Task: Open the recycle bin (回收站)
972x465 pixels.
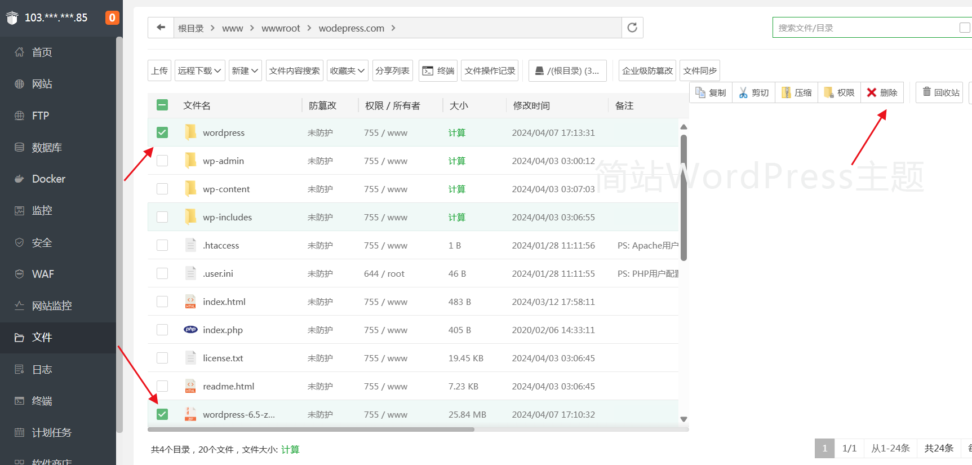Action: [x=940, y=92]
